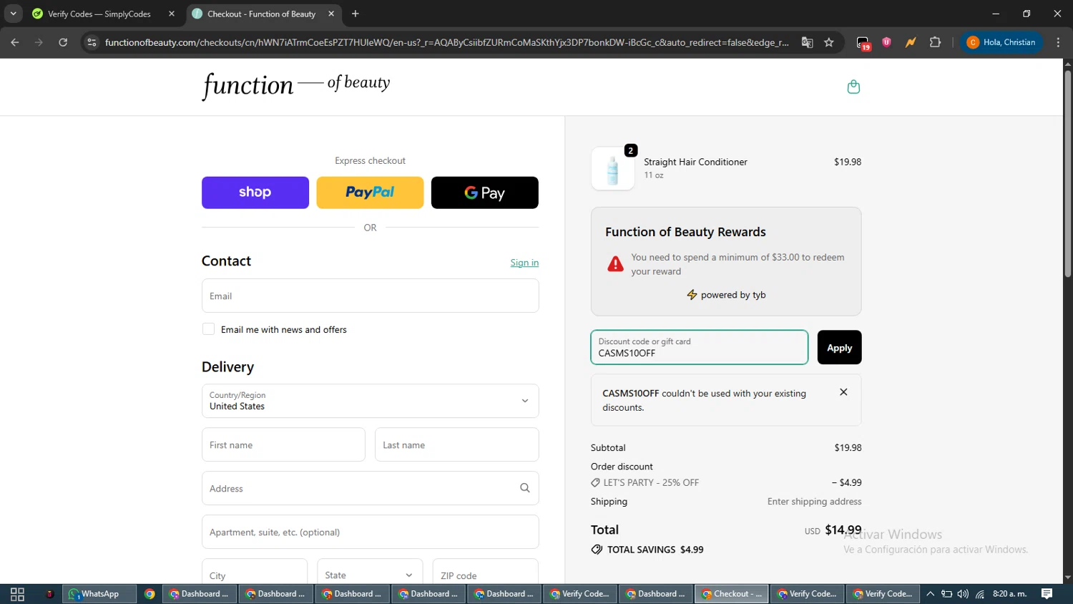Click the City field
The height and width of the screenshot is (604, 1073).
(255, 575)
